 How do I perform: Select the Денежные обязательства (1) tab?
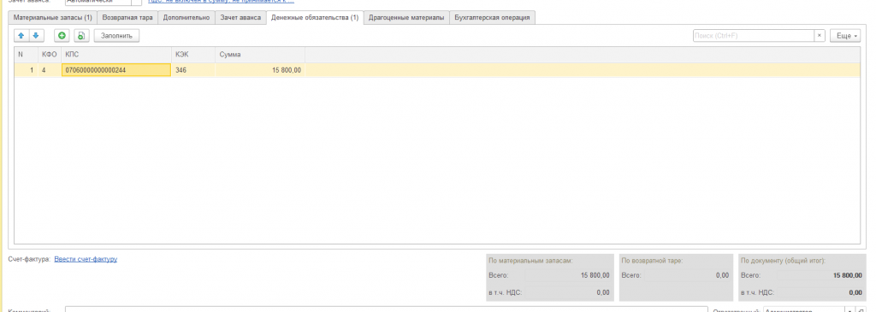[315, 18]
